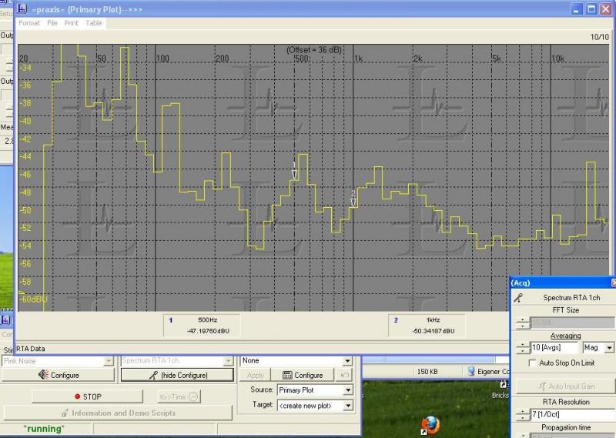
Task: Click the Praxis app icon in title bar
Action: tap(23, 9)
